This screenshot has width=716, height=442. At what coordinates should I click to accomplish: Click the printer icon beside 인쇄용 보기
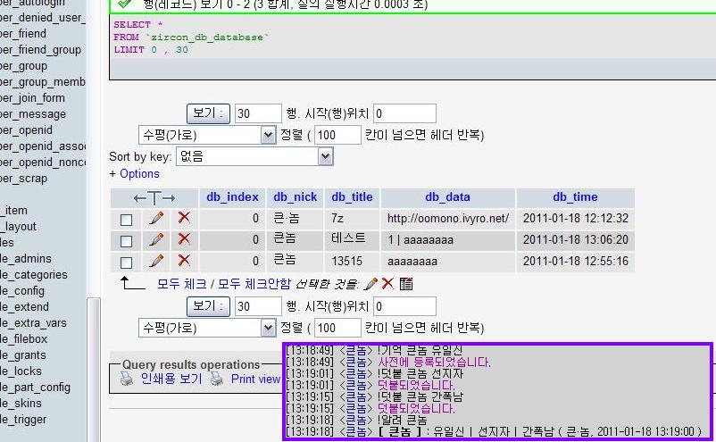tap(127, 379)
